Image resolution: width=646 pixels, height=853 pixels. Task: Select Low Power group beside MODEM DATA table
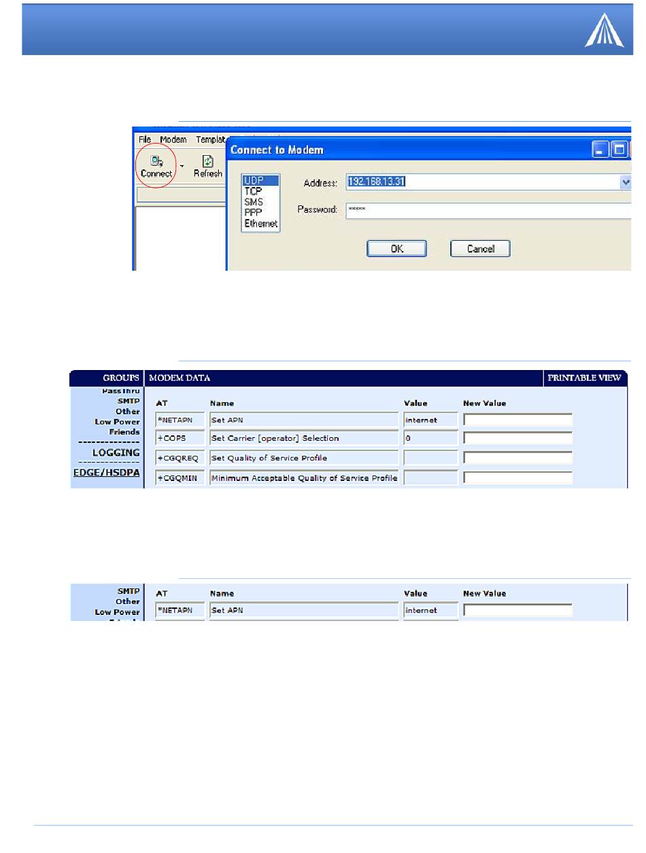point(118,422)
